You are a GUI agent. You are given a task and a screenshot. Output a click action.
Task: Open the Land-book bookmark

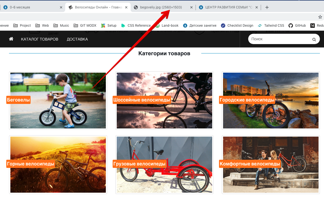(167, 26)
